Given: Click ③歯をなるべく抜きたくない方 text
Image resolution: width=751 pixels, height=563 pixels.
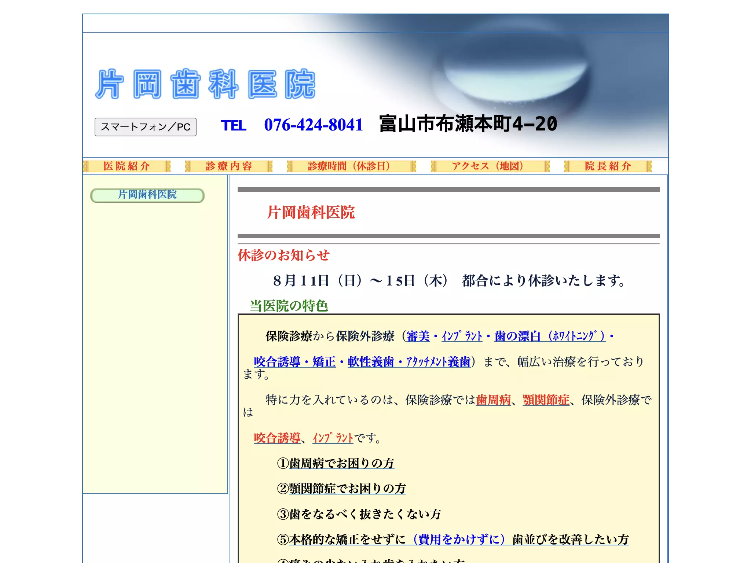Looking at the screenshot, I should point(359,514).
